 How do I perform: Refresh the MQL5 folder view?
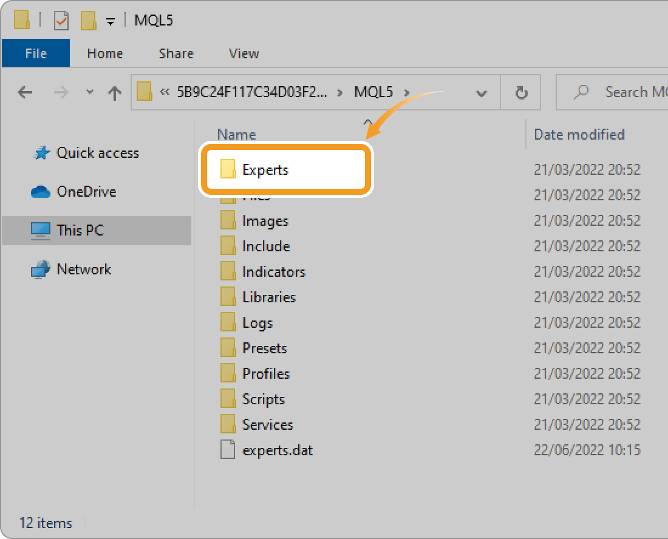(520, 92)
